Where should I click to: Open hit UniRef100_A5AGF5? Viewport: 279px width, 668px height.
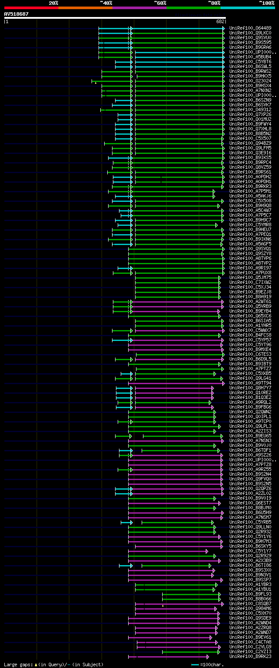[250, 244]
